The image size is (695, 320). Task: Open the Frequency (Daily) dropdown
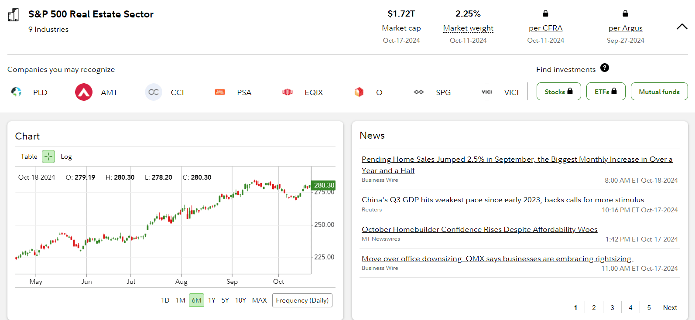(x=302, y=300)
